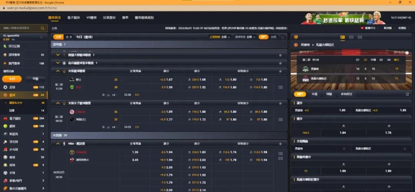Click the league search input field

[x=21, y=28]
